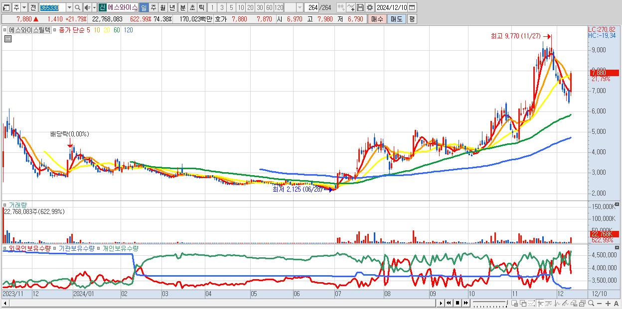Open the stock code dropdown arrow
The image size is (622, 309).
pos(69,7)
